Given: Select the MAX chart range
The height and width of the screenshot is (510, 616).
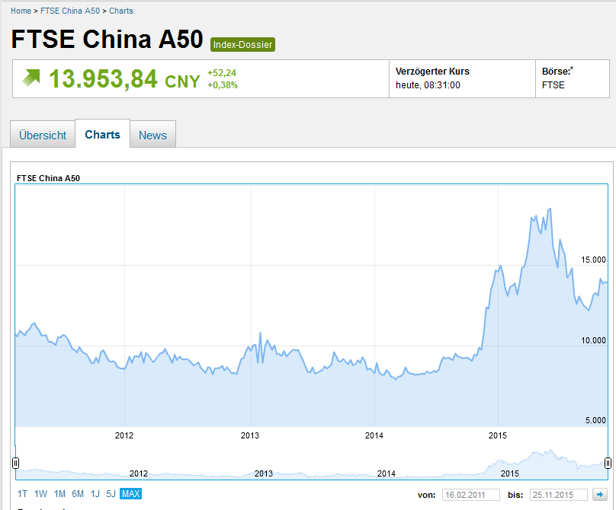Looking at the screenshot, I should [131, 494].
